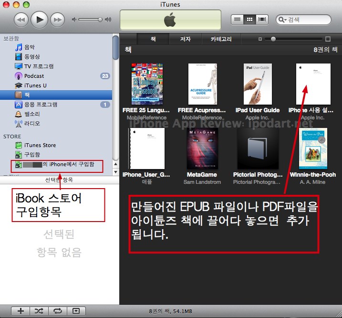342x318 pixels.
Task: Switch to grid view
Action: [x=249, y=20]
